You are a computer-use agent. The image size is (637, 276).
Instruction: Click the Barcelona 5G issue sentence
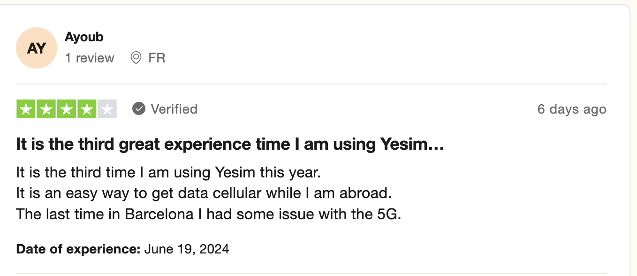209,214
